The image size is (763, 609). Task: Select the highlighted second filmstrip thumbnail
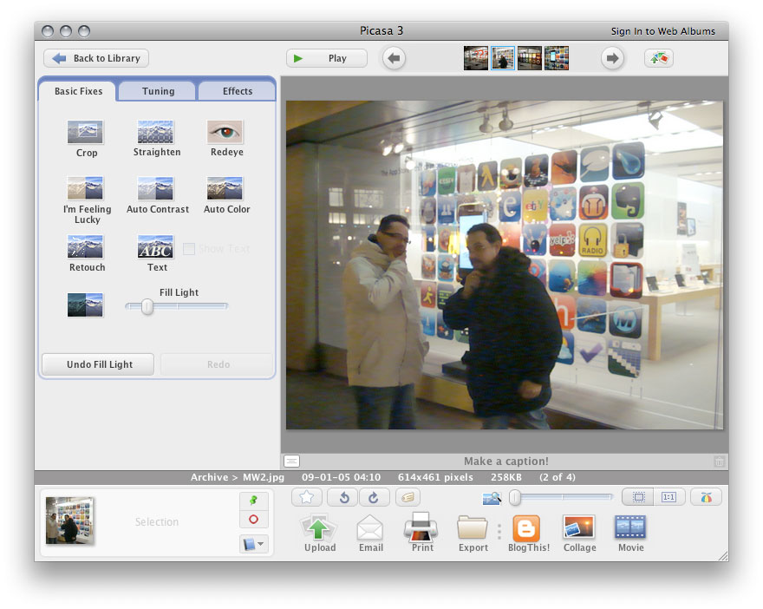(503, 58)
